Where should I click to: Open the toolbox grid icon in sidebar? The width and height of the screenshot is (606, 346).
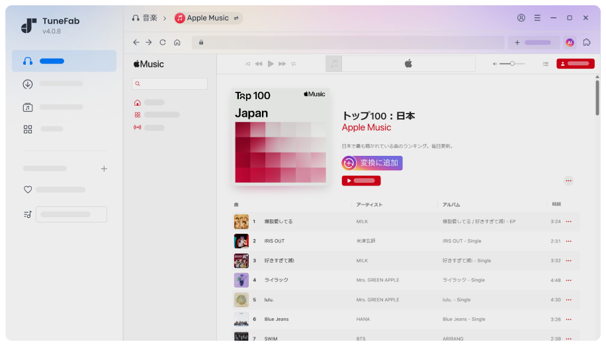coord(28,129)
